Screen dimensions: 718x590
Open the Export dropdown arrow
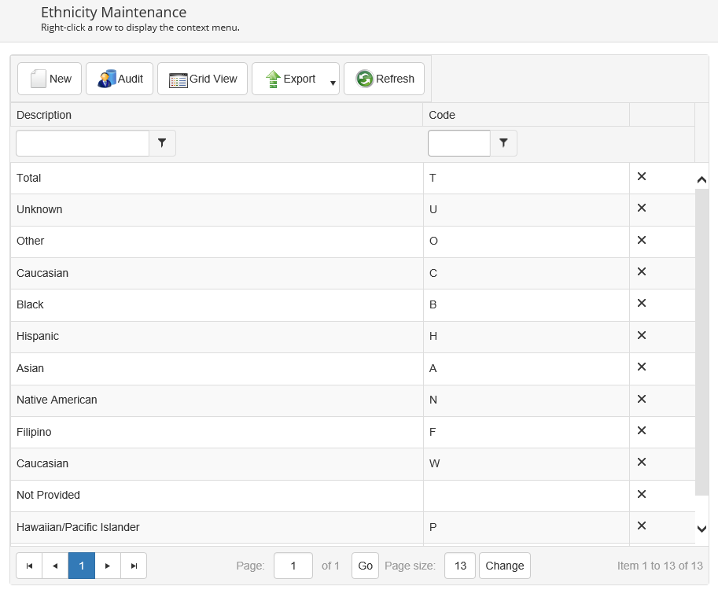pos(333,83)
